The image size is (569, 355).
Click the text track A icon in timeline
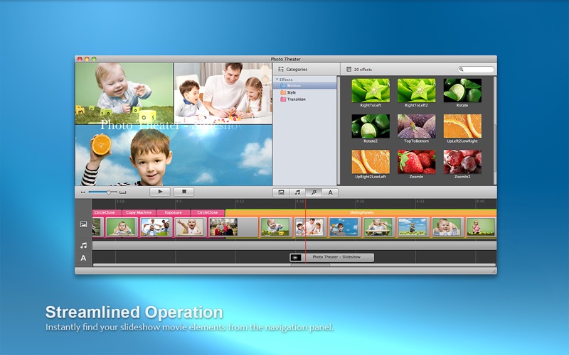pyautogui.click(x=83, y=258)
